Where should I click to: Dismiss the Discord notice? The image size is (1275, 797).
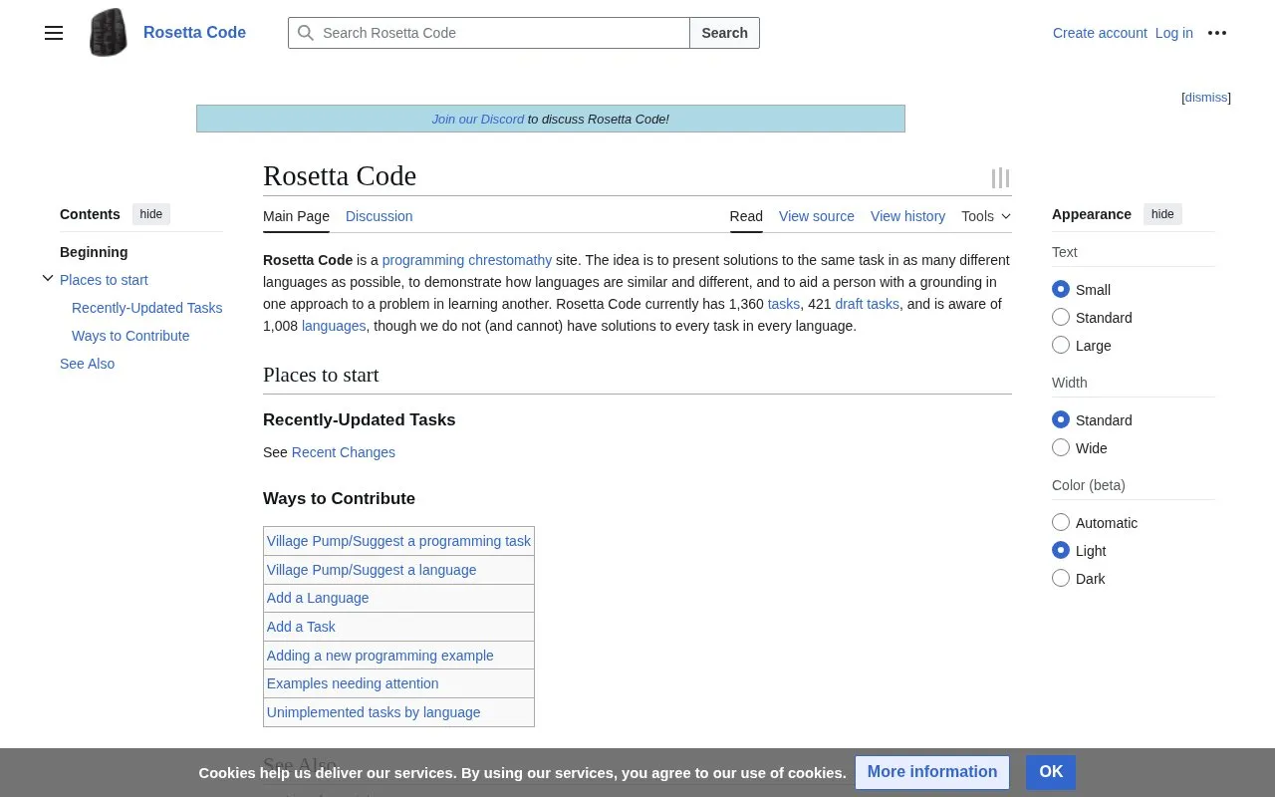(x=1206, y=98)
